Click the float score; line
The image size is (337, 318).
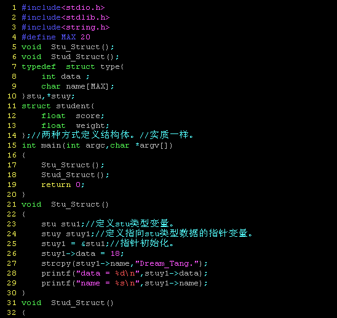(73, 116)
